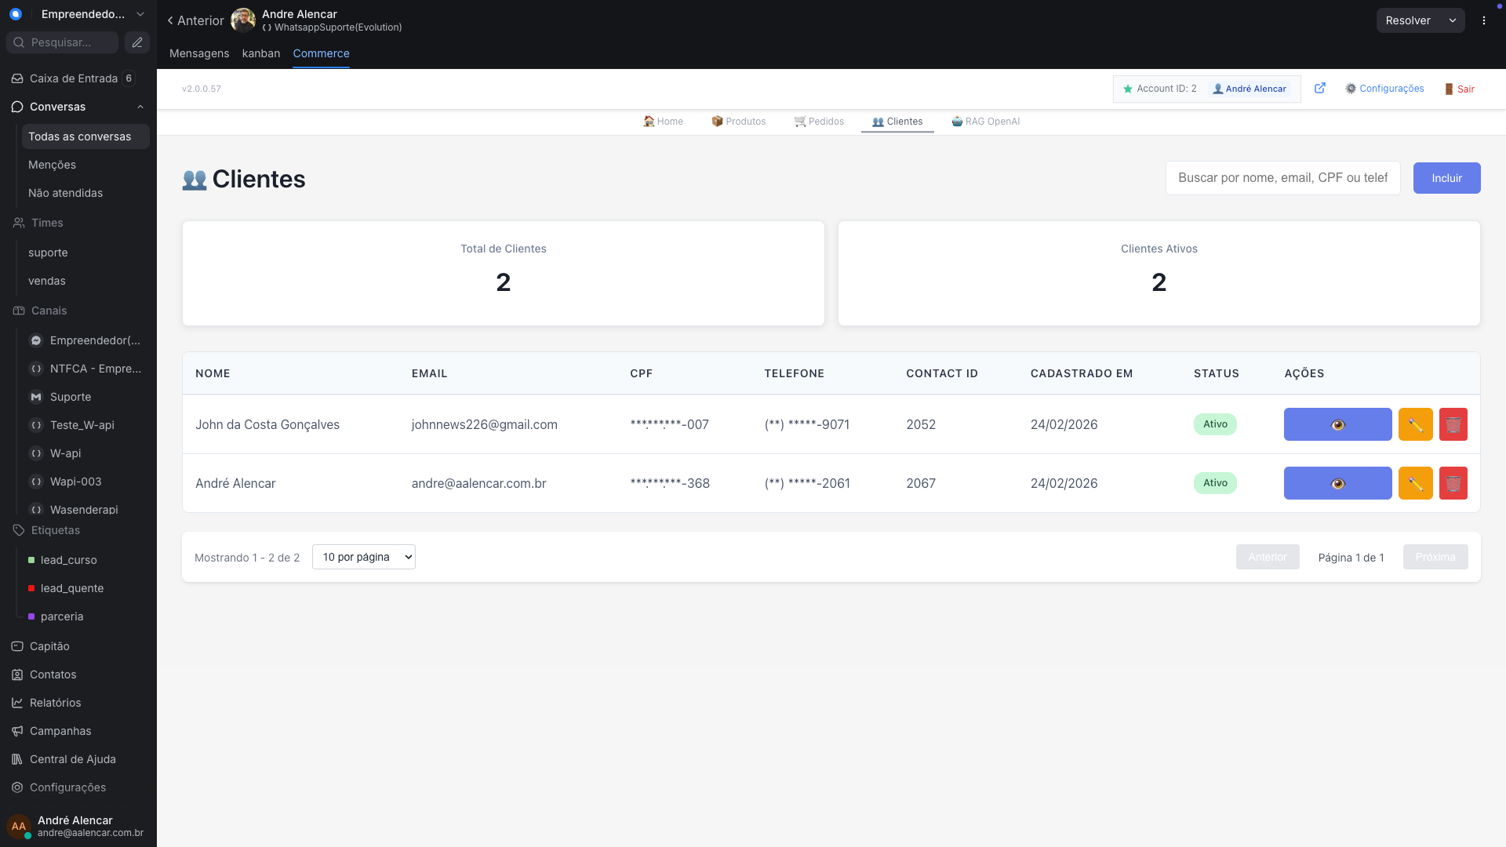View André Alencar client details eye button
The image size is (1506, 847).
(1337, 483)
